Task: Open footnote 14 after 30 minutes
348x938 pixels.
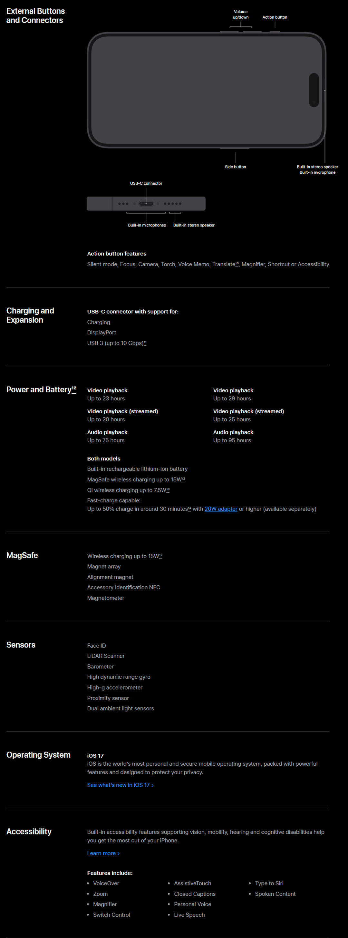Action: click(x=189, y=508)
